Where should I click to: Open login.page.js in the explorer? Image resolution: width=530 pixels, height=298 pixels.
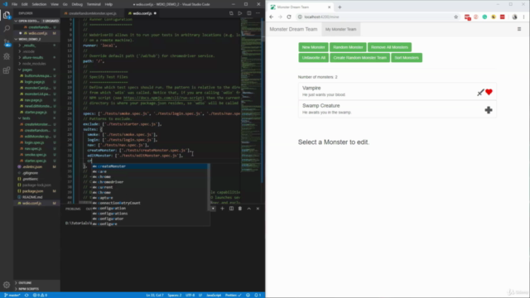click(35, 82)
